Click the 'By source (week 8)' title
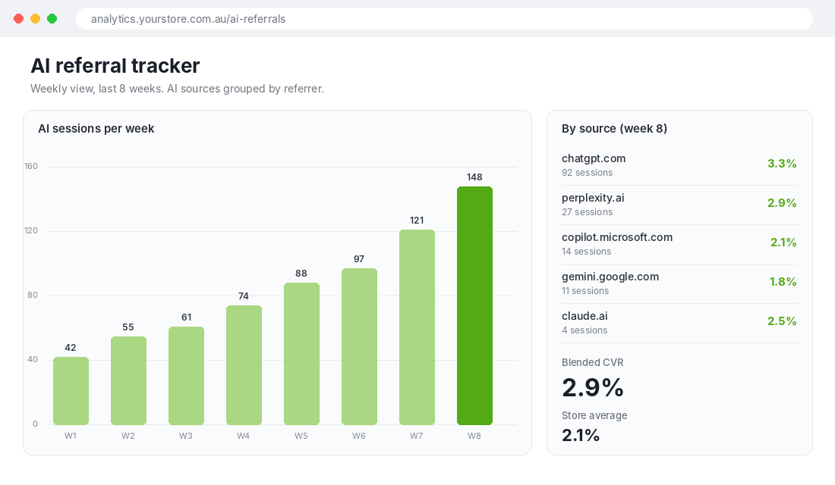Screen dimensions: 835x485 (x=614, y=129)
